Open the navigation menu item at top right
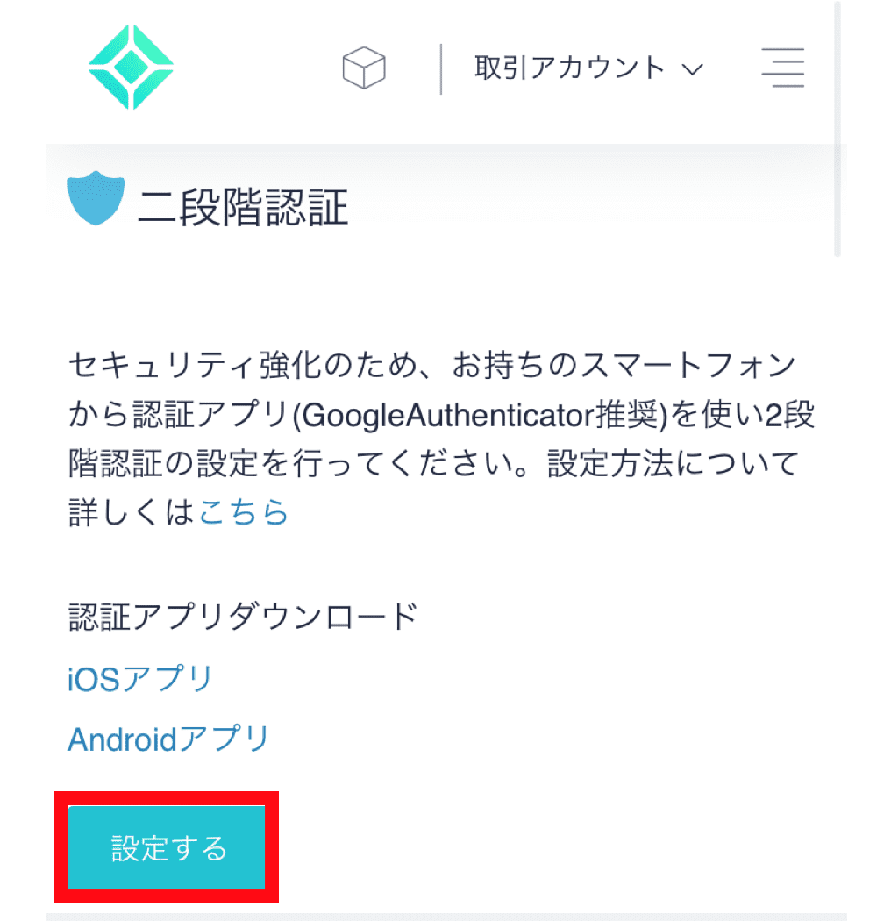891x921 pixels. click(x=783, y=67)
